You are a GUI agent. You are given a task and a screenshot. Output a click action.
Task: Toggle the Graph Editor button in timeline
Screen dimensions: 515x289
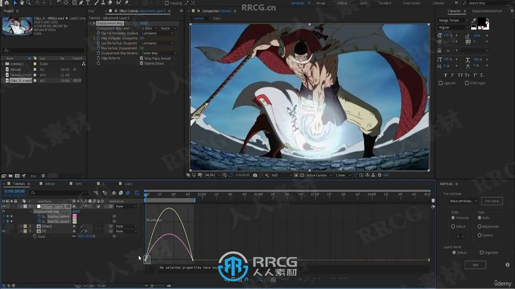pos(137,193)
